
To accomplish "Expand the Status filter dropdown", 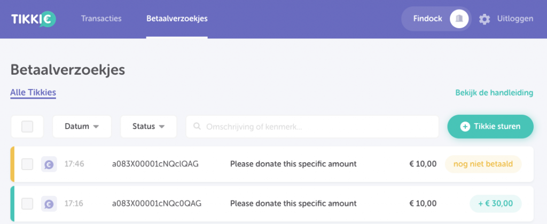I will pyautogui.click(x=147, y=126).
